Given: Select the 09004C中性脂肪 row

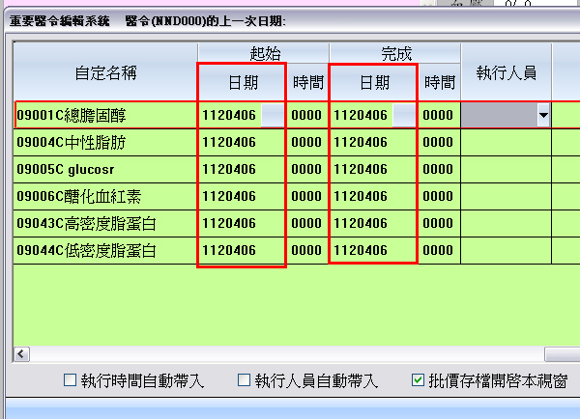Looking at the screenshot, I should pos(104,143).
